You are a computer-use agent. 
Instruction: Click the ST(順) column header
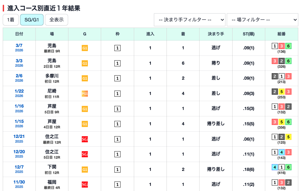pos(249,34)
